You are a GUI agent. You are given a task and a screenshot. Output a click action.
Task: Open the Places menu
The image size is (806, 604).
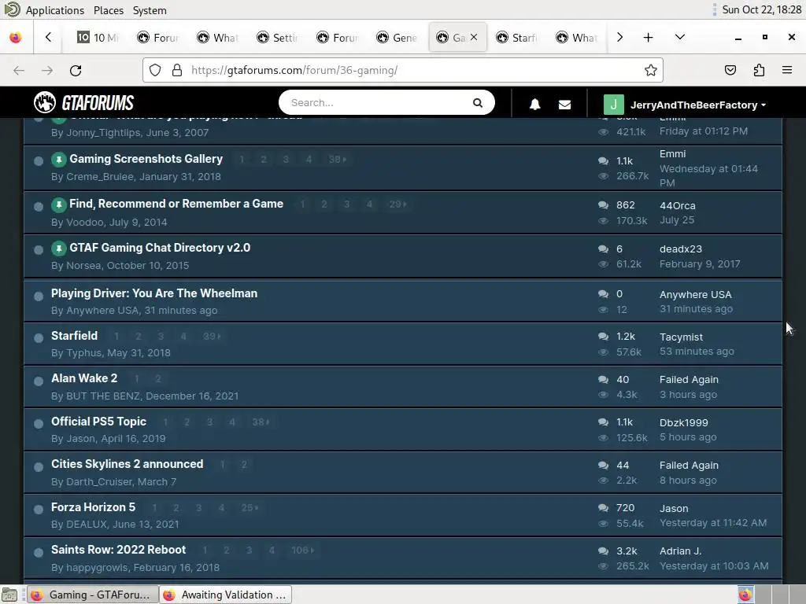pyautogui.click(x=109, y=10)
